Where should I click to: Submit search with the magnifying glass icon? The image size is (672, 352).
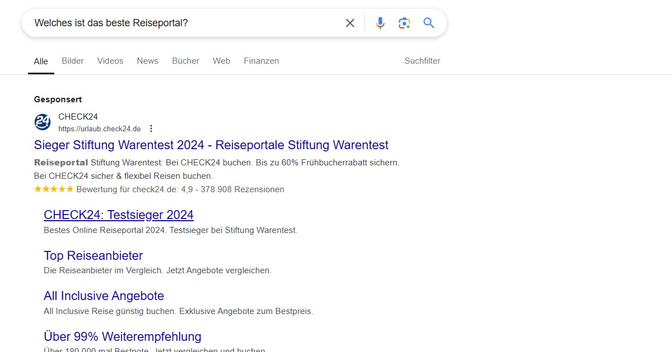click(429, 23)
